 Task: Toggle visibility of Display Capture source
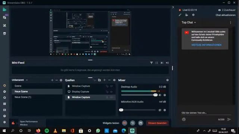pyautogui.click(x=112, y=92)
